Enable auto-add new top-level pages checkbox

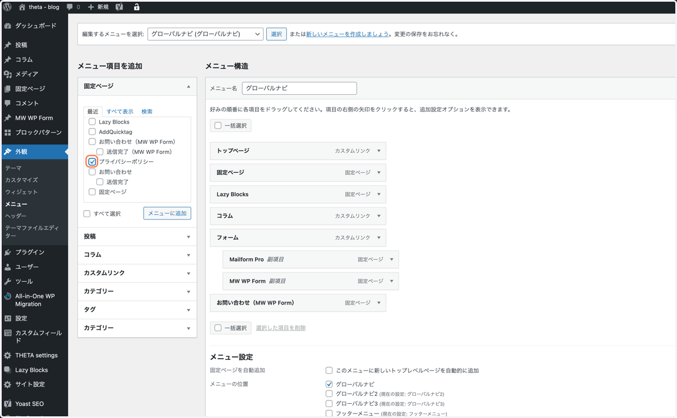tap(329, 371)
